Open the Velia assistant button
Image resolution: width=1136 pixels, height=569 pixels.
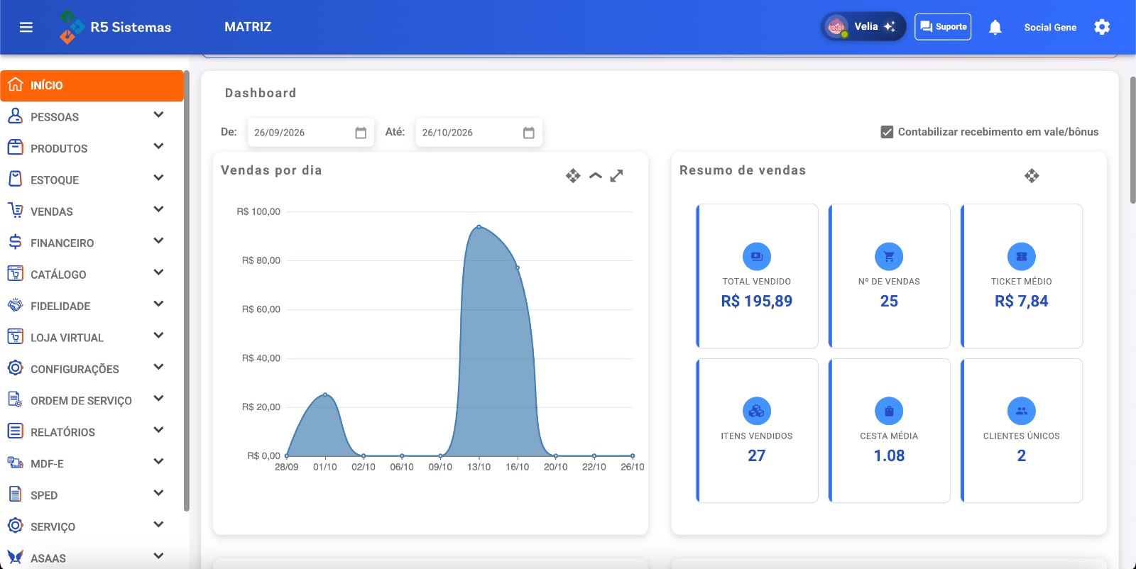(x=863, y=27)
